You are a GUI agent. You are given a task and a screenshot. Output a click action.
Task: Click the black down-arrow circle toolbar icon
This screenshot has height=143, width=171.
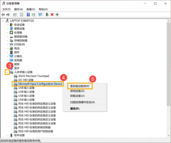click(x=57, y=15)
